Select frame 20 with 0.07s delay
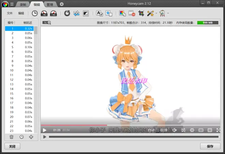 19,117
